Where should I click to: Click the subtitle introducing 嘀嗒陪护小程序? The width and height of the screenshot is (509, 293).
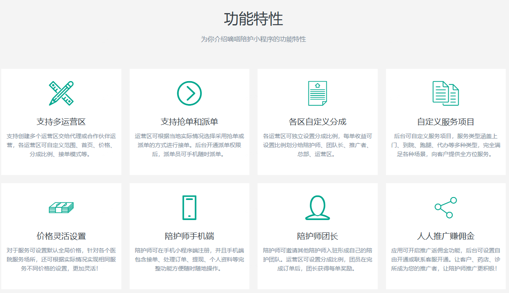point(253,39)
